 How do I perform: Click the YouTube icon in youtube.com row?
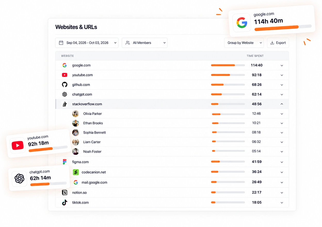[65, 75]
